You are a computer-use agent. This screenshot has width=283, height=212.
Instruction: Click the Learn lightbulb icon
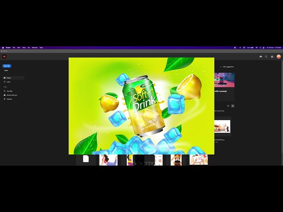click(x=5, y=82)
